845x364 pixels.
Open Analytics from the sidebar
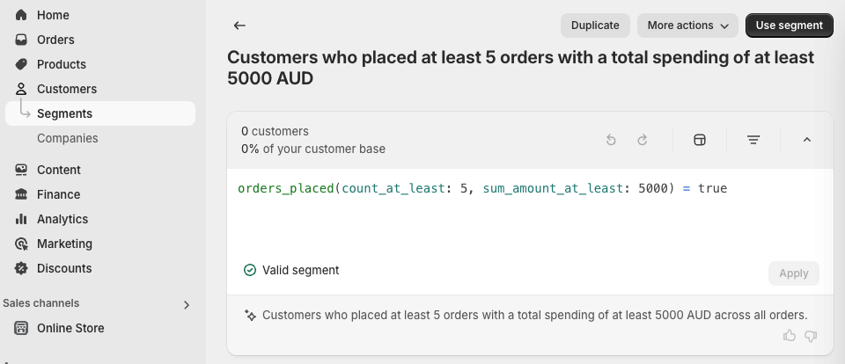62,219
